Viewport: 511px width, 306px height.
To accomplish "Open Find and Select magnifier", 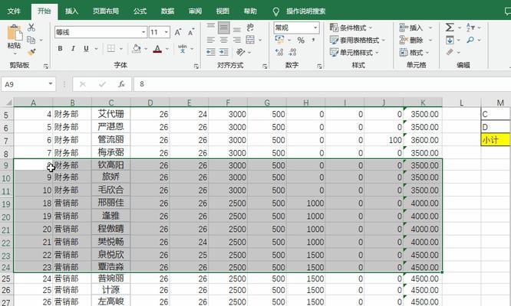I will pyautogui.click(x=470, y=40).
